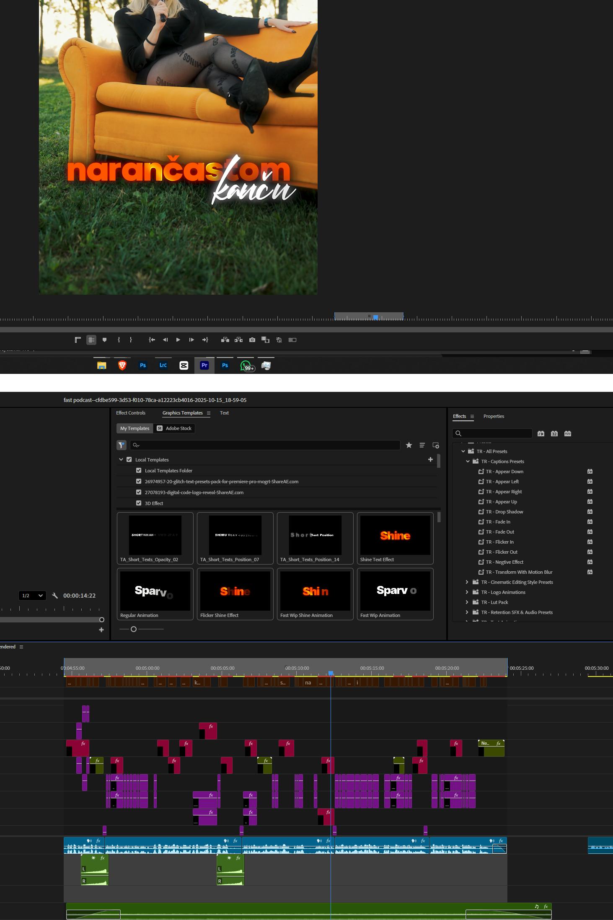The height and width of the screenshot is (920, 613).
Task: Select the Shine Text Effect template thumbnail
Action: click(395, 536)
